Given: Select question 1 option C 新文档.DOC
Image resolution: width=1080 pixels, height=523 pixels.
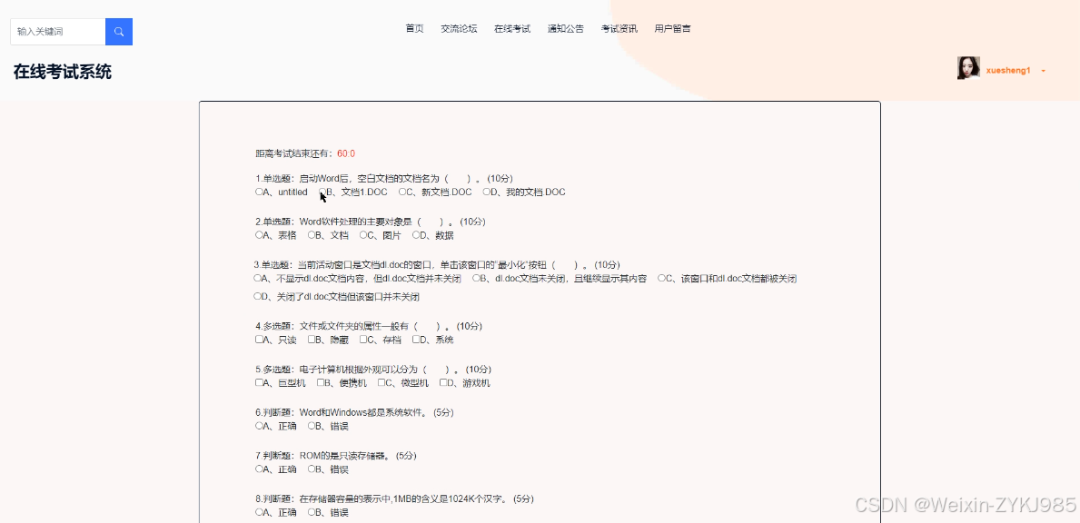Looking at the screenshot, I should [x=402, y=192].
